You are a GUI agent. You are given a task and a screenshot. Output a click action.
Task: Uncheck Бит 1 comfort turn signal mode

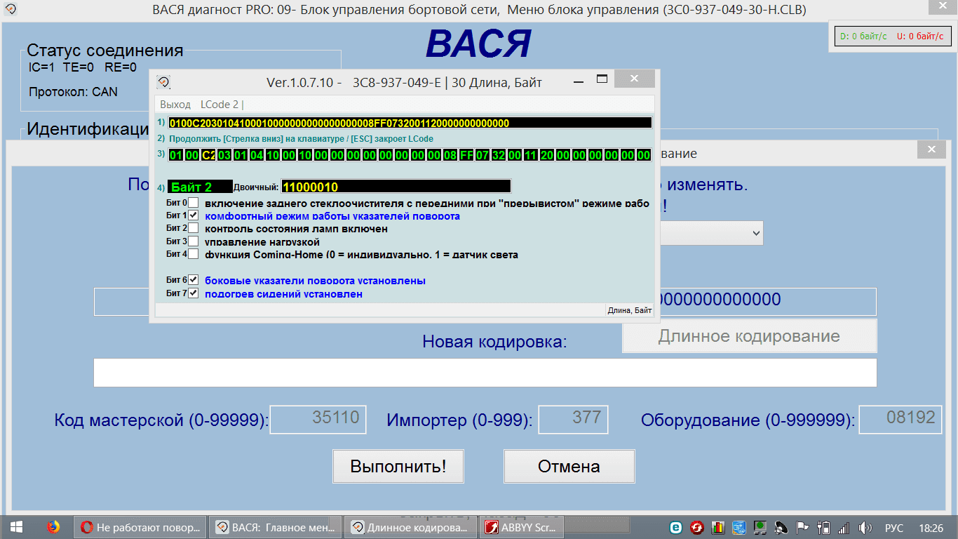click(x=194, y=215)
